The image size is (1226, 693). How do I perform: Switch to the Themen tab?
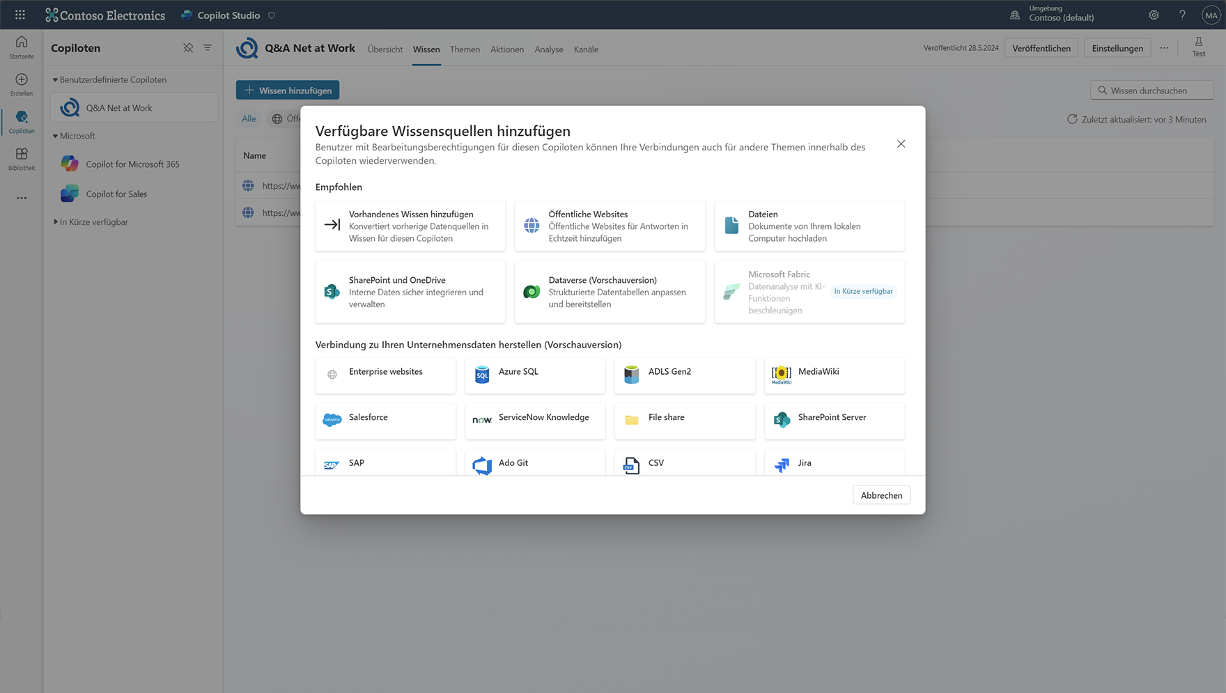[465, 49]
